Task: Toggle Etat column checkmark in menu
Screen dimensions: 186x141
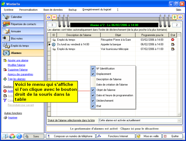Action: [93, 106]
